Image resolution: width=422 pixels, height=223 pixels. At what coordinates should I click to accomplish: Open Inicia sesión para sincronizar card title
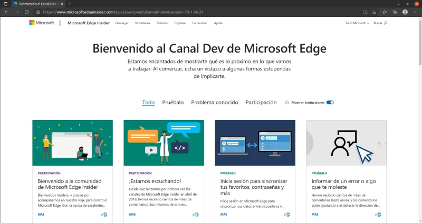[254, 187]
